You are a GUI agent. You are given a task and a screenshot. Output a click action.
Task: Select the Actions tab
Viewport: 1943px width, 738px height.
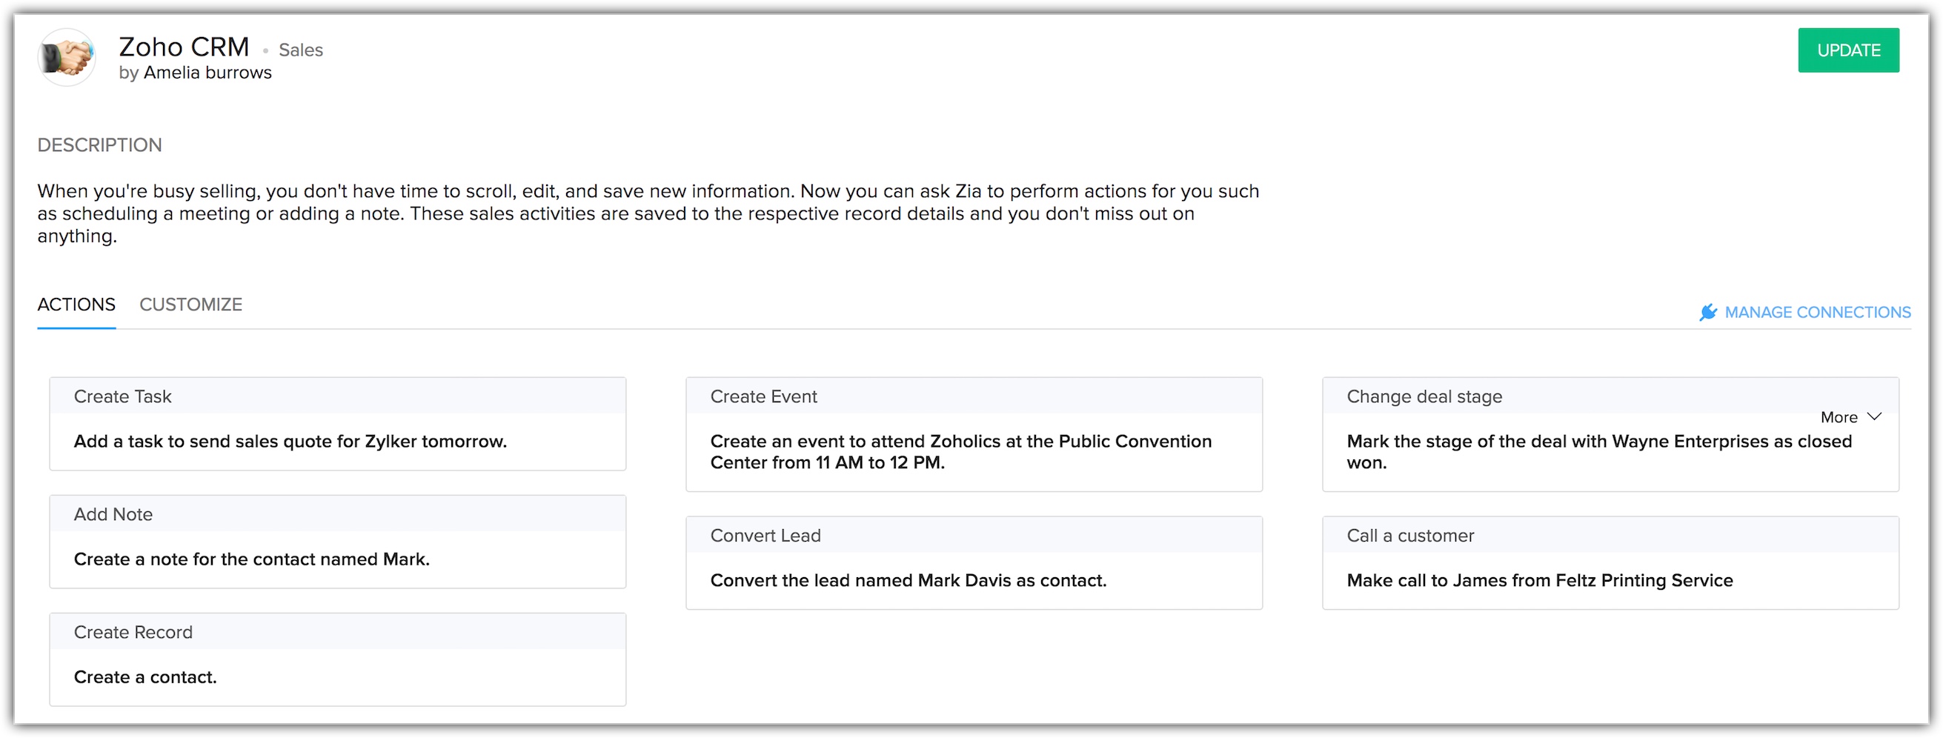pos(76,305)
